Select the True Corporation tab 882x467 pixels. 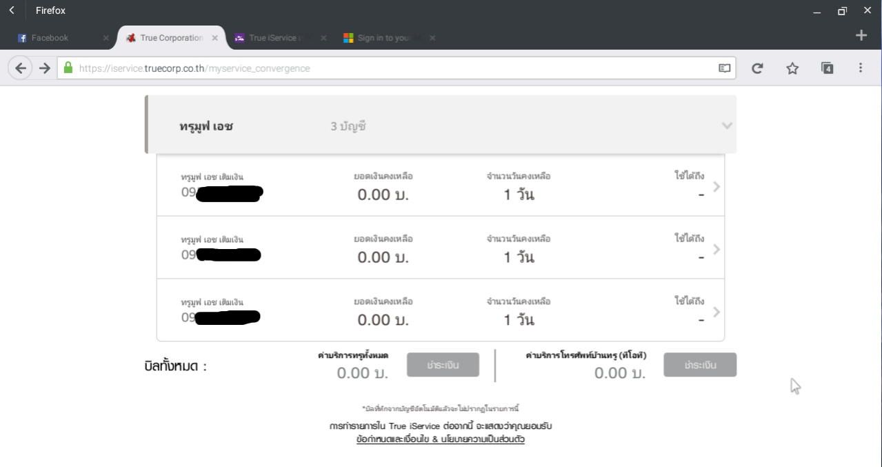click(171, 38)
